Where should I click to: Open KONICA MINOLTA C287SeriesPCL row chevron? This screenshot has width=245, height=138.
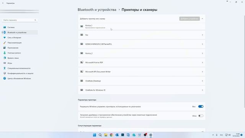tap(203, 44)
